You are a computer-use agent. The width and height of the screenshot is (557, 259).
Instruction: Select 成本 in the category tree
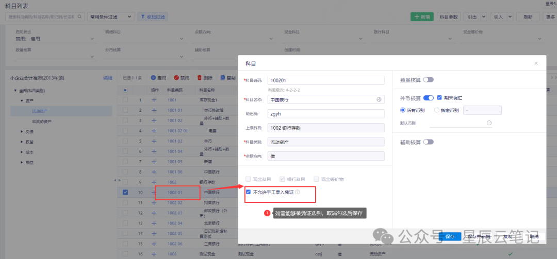[x=29, y=152]
